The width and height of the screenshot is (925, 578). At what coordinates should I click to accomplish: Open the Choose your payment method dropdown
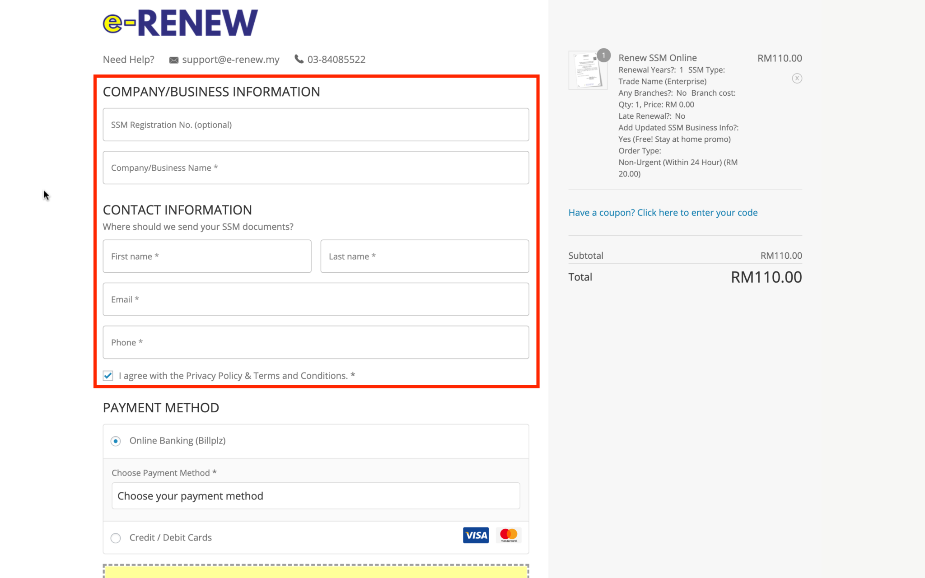315,495
